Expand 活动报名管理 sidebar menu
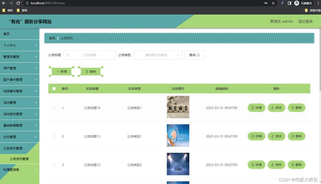Image resolution: width=321 pixels, height=184 pixels. point(20,114)
